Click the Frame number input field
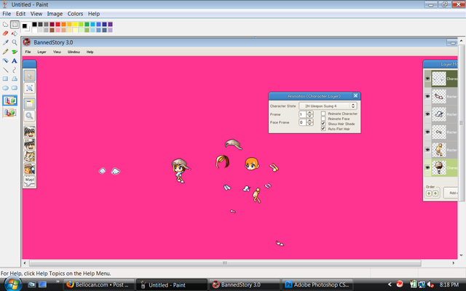The image size is (466, 291). [303, 114]
